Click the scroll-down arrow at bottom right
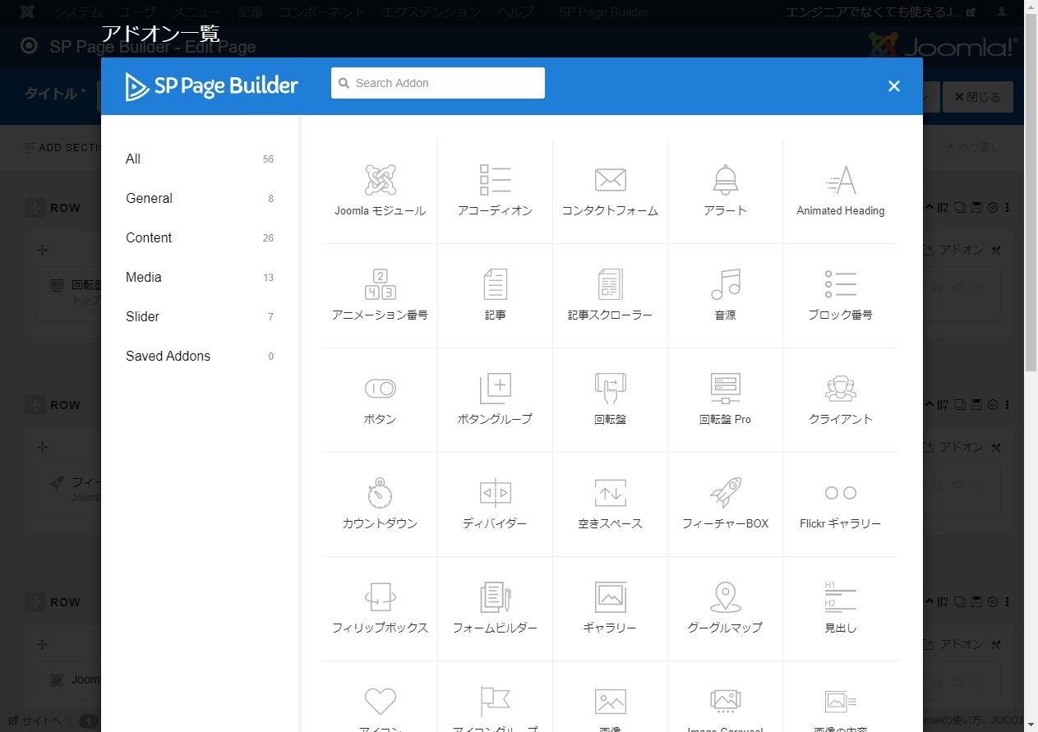The image size is (1038, 732). pos(1029,722)
